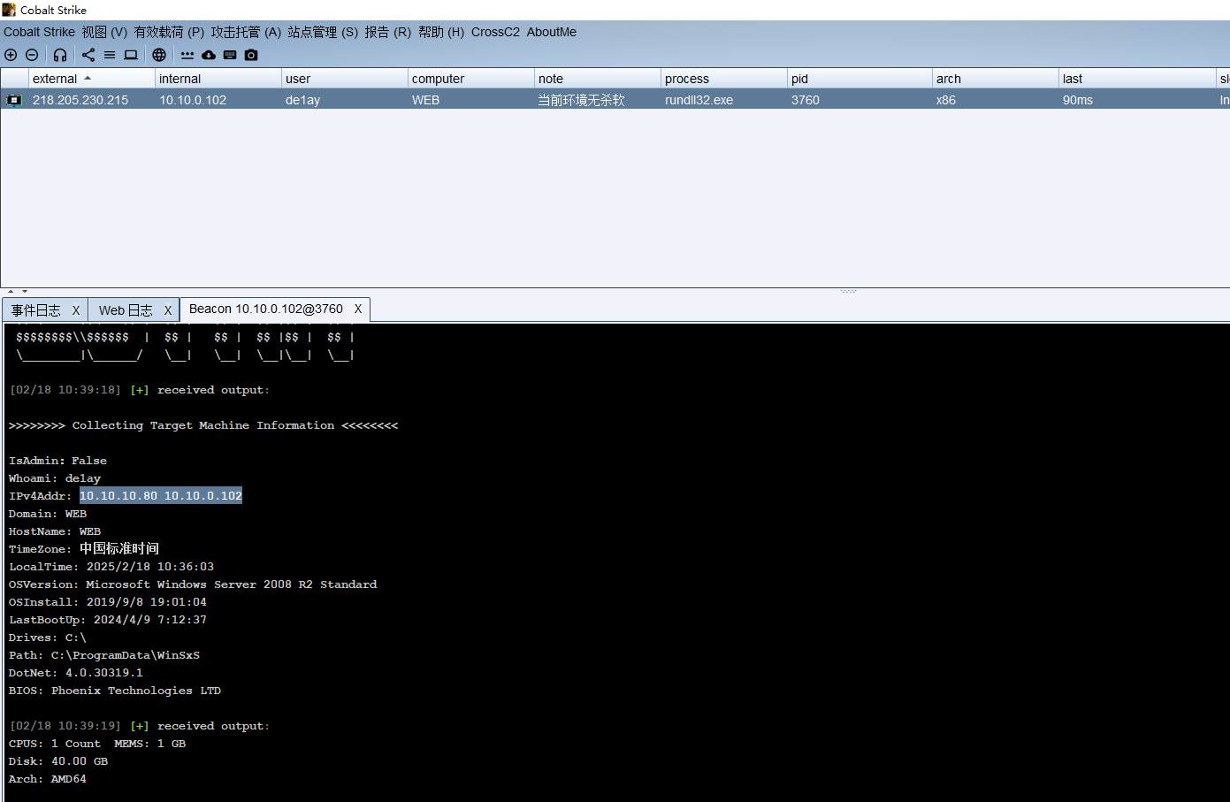Sort sessions by external column header

pyautogui.click(x=55, y=79)
